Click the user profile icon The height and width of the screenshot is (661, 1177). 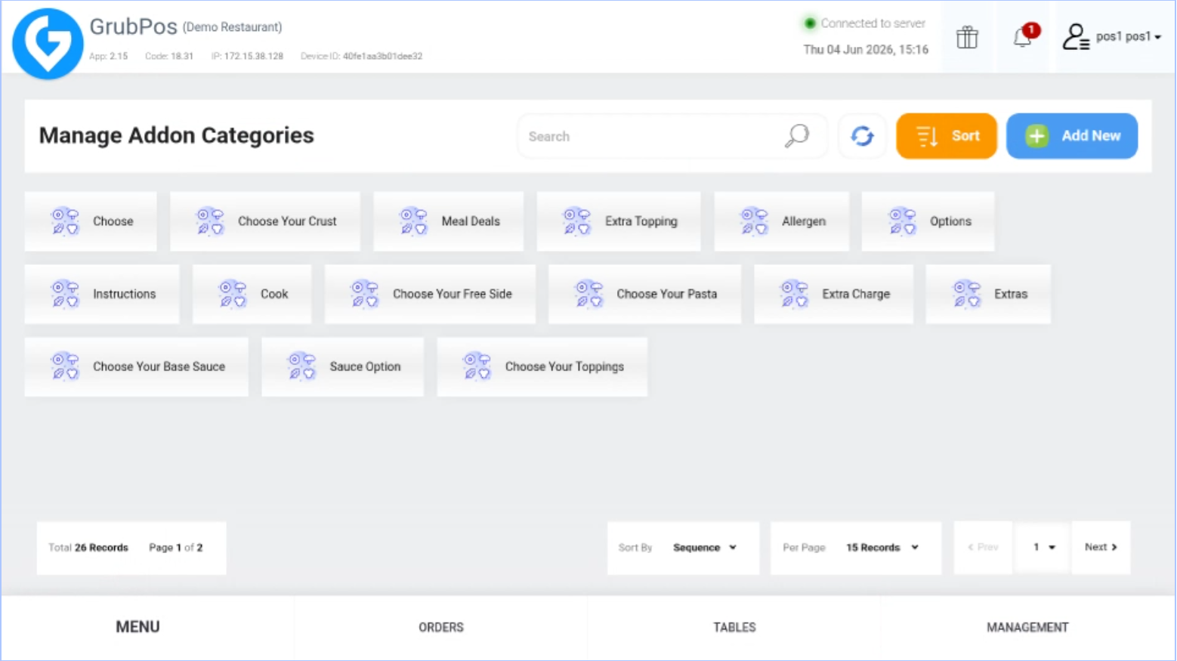[1076, 36]
